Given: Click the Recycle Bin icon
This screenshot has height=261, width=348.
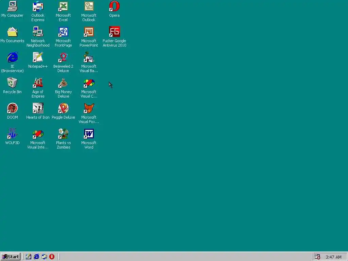Looking at the screenshot, I should point(12,86).
